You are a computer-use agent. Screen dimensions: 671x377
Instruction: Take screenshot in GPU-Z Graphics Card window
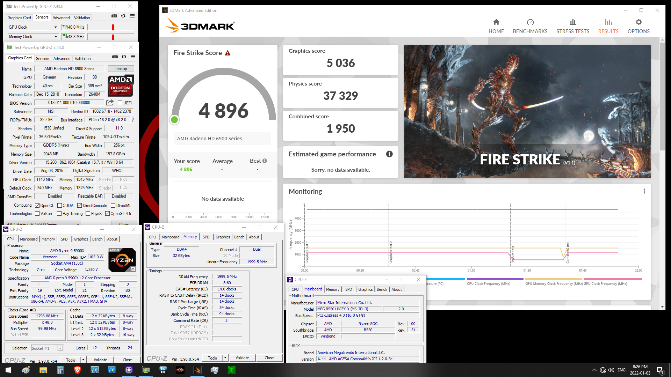point(115,57)
